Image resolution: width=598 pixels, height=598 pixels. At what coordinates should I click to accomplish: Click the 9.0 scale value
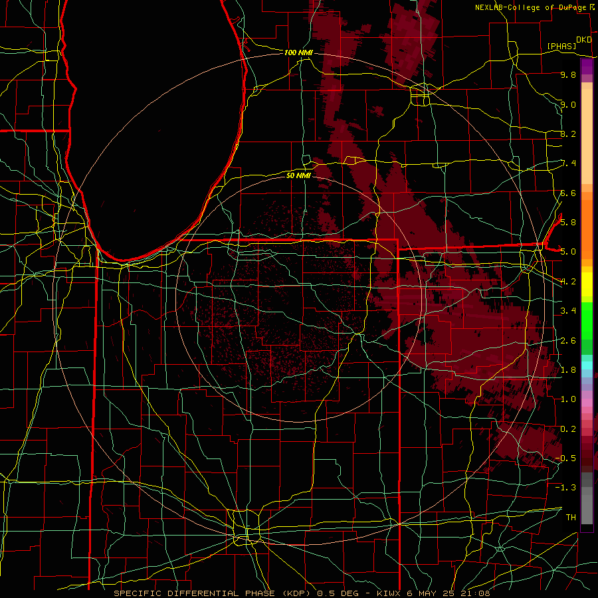(568, 104)
